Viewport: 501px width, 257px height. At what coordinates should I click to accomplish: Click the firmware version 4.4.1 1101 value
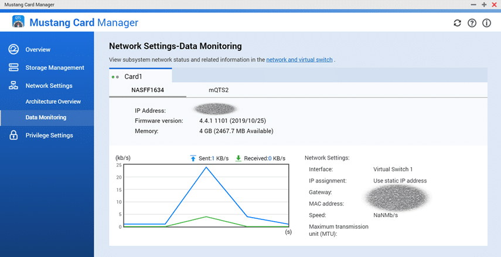click(x=233, y=121)
